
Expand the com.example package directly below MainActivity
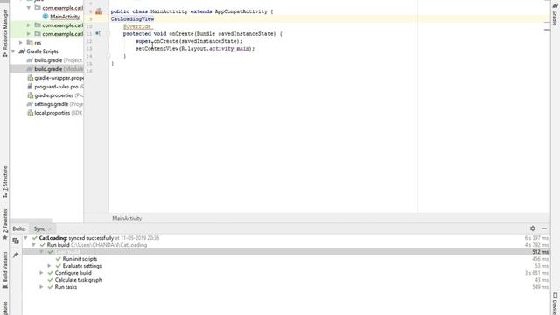point(29,25)
